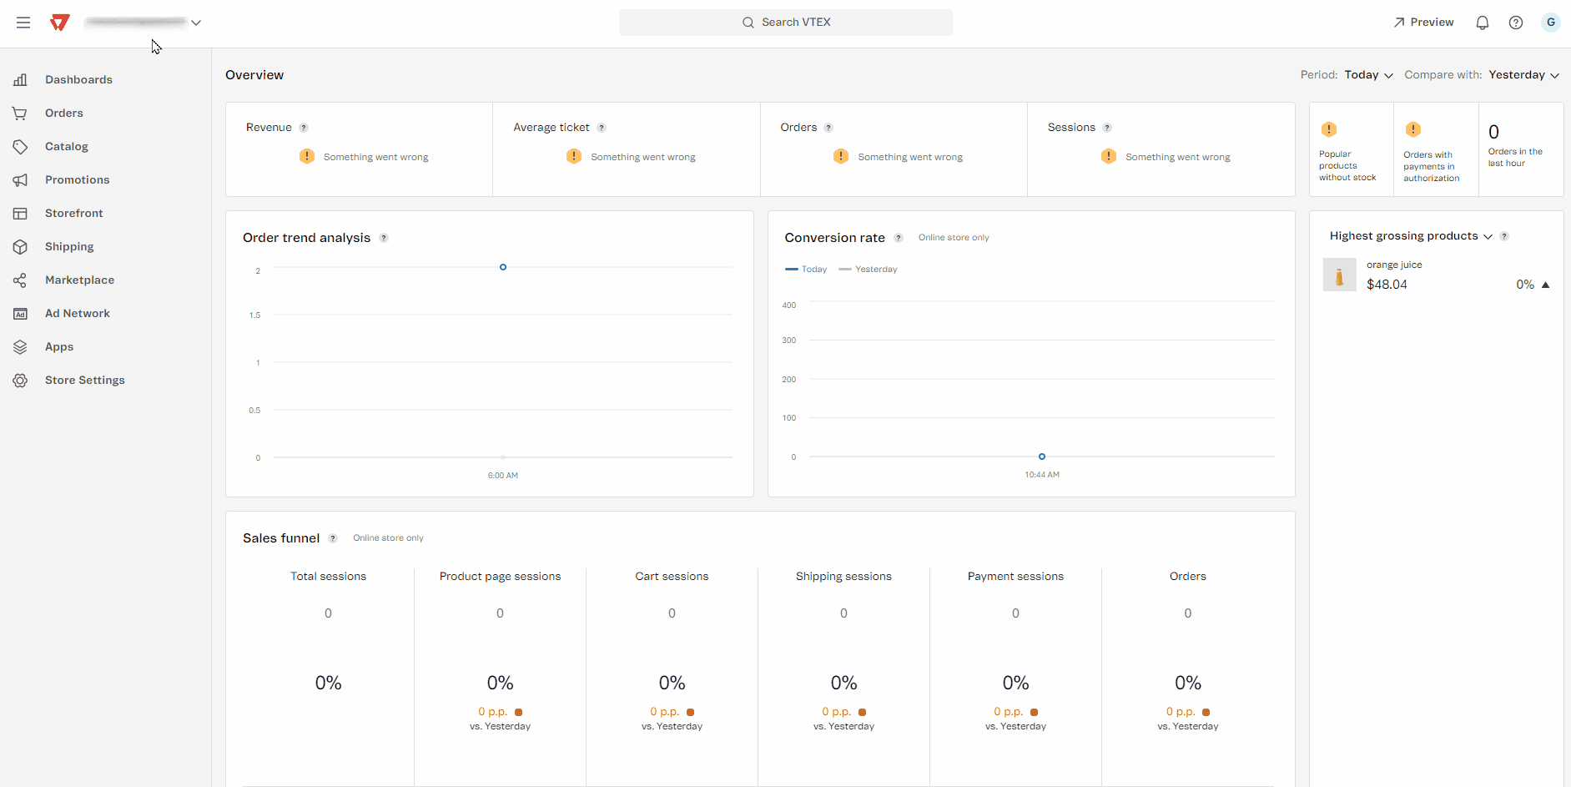Viewport: 1571px width, 787px height.
Task: Open the user profile avatar G
Action: click(1550, 23)
